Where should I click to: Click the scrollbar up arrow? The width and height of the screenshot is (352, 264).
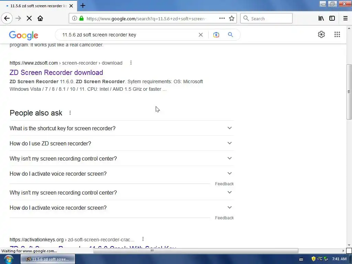(x=349, y=28)
